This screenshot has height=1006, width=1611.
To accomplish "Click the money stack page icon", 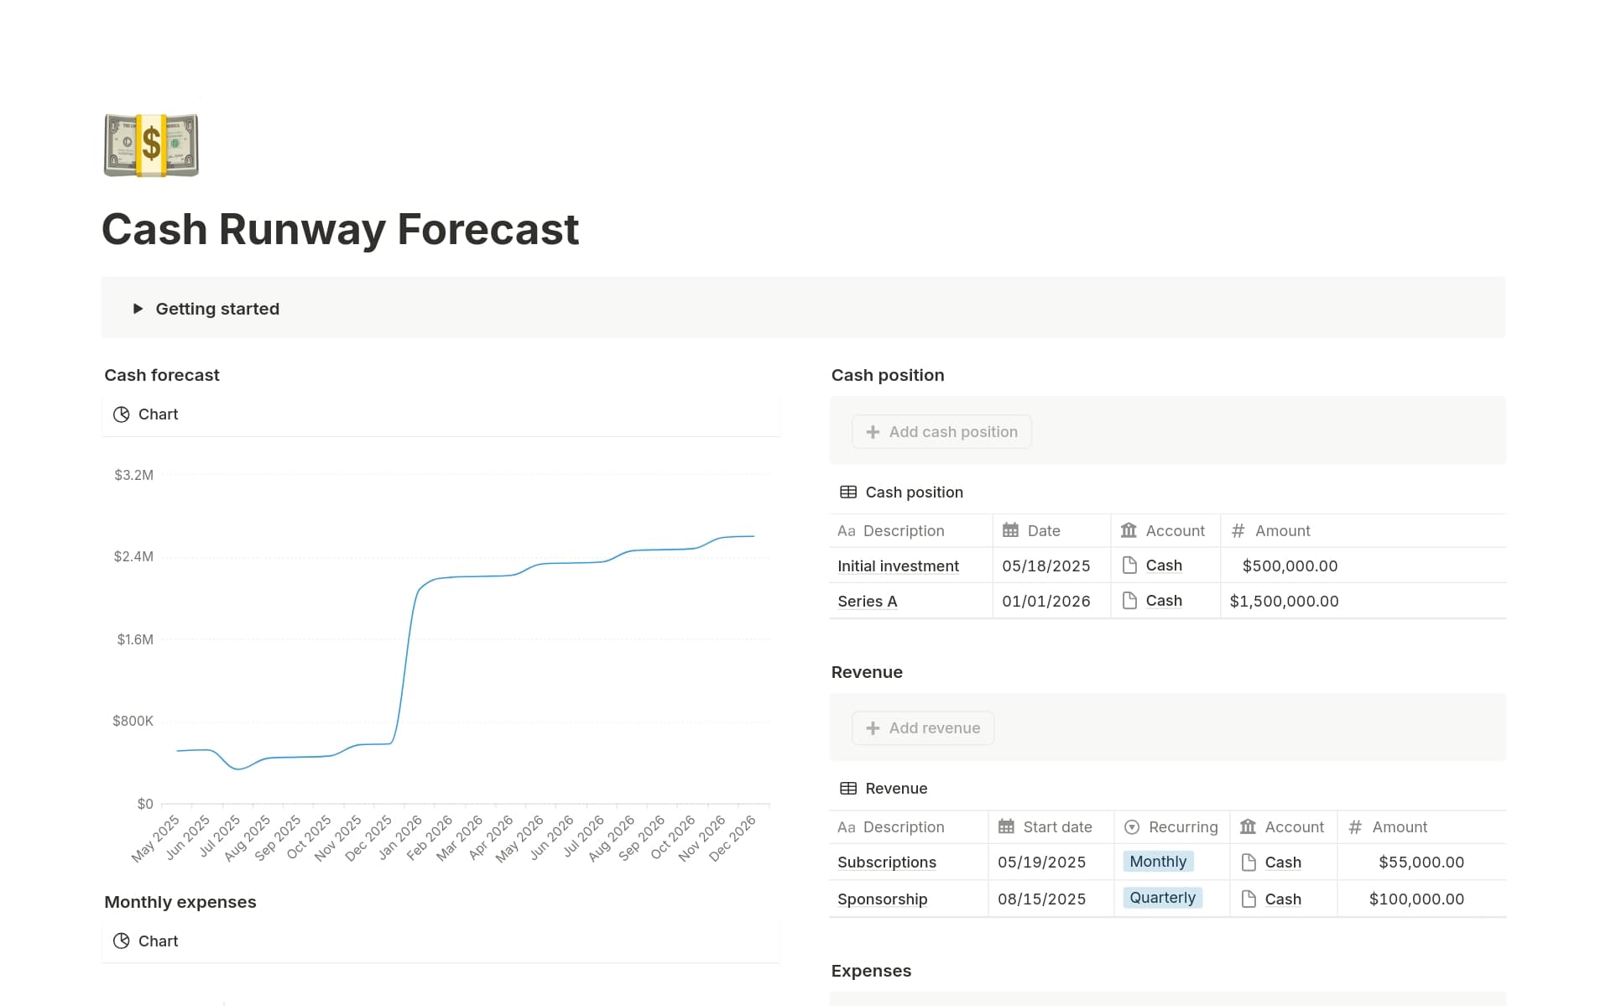I will tap(151, 144).
